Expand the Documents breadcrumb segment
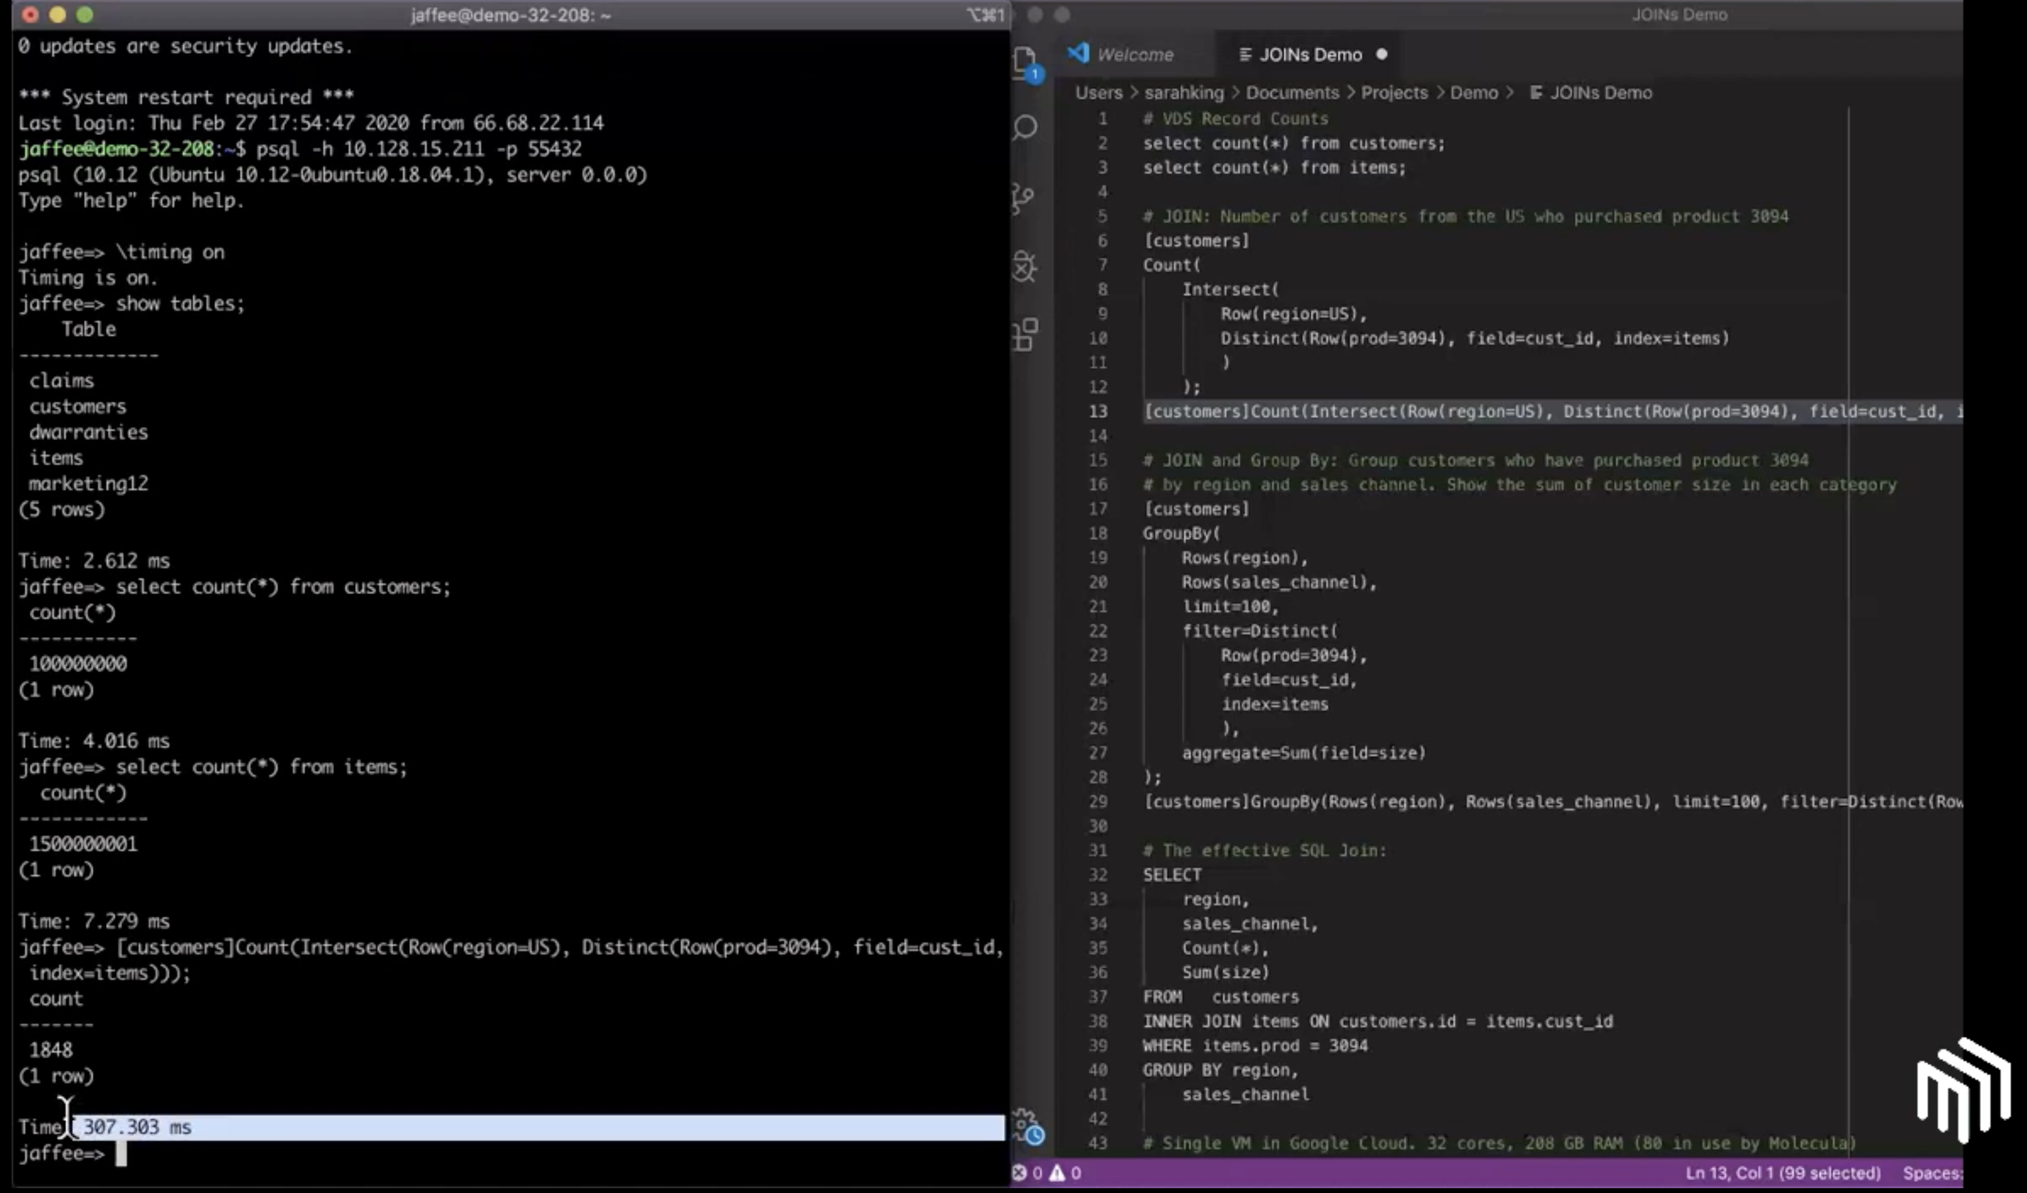The image size is (2027, 1193). pos(1292,93)
